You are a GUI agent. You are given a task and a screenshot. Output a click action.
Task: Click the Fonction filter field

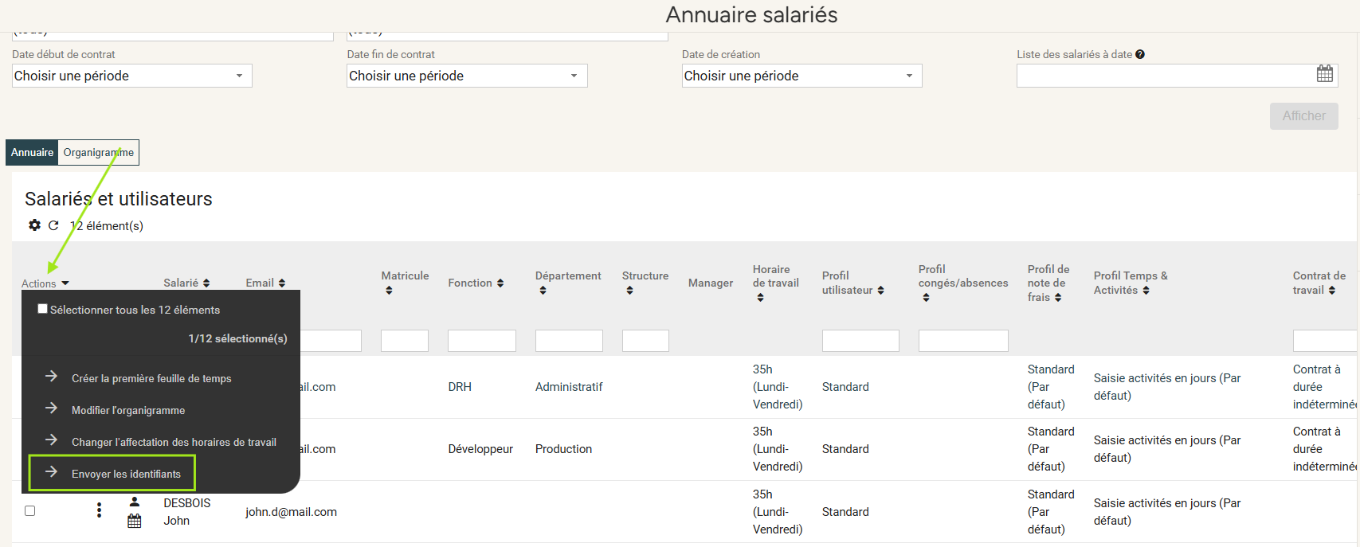point(482,341)
